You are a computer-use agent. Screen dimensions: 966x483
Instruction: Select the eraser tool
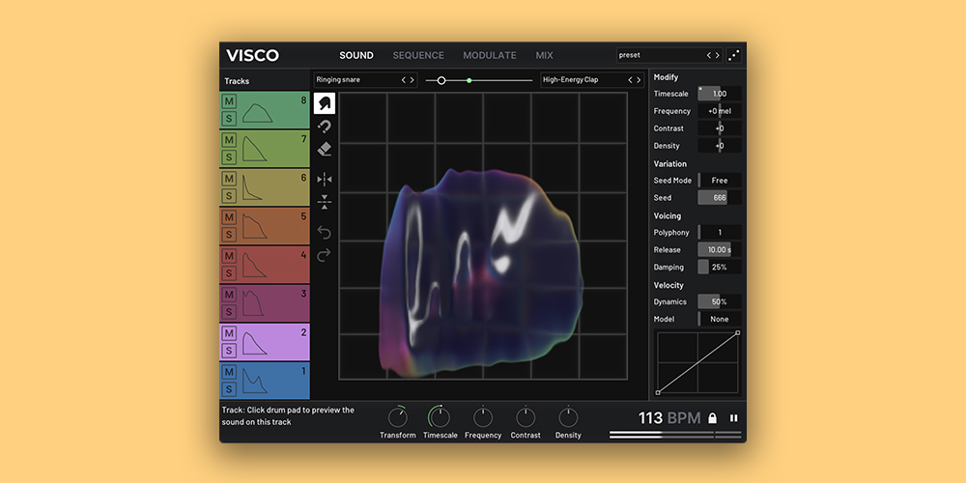coord(325,149)
